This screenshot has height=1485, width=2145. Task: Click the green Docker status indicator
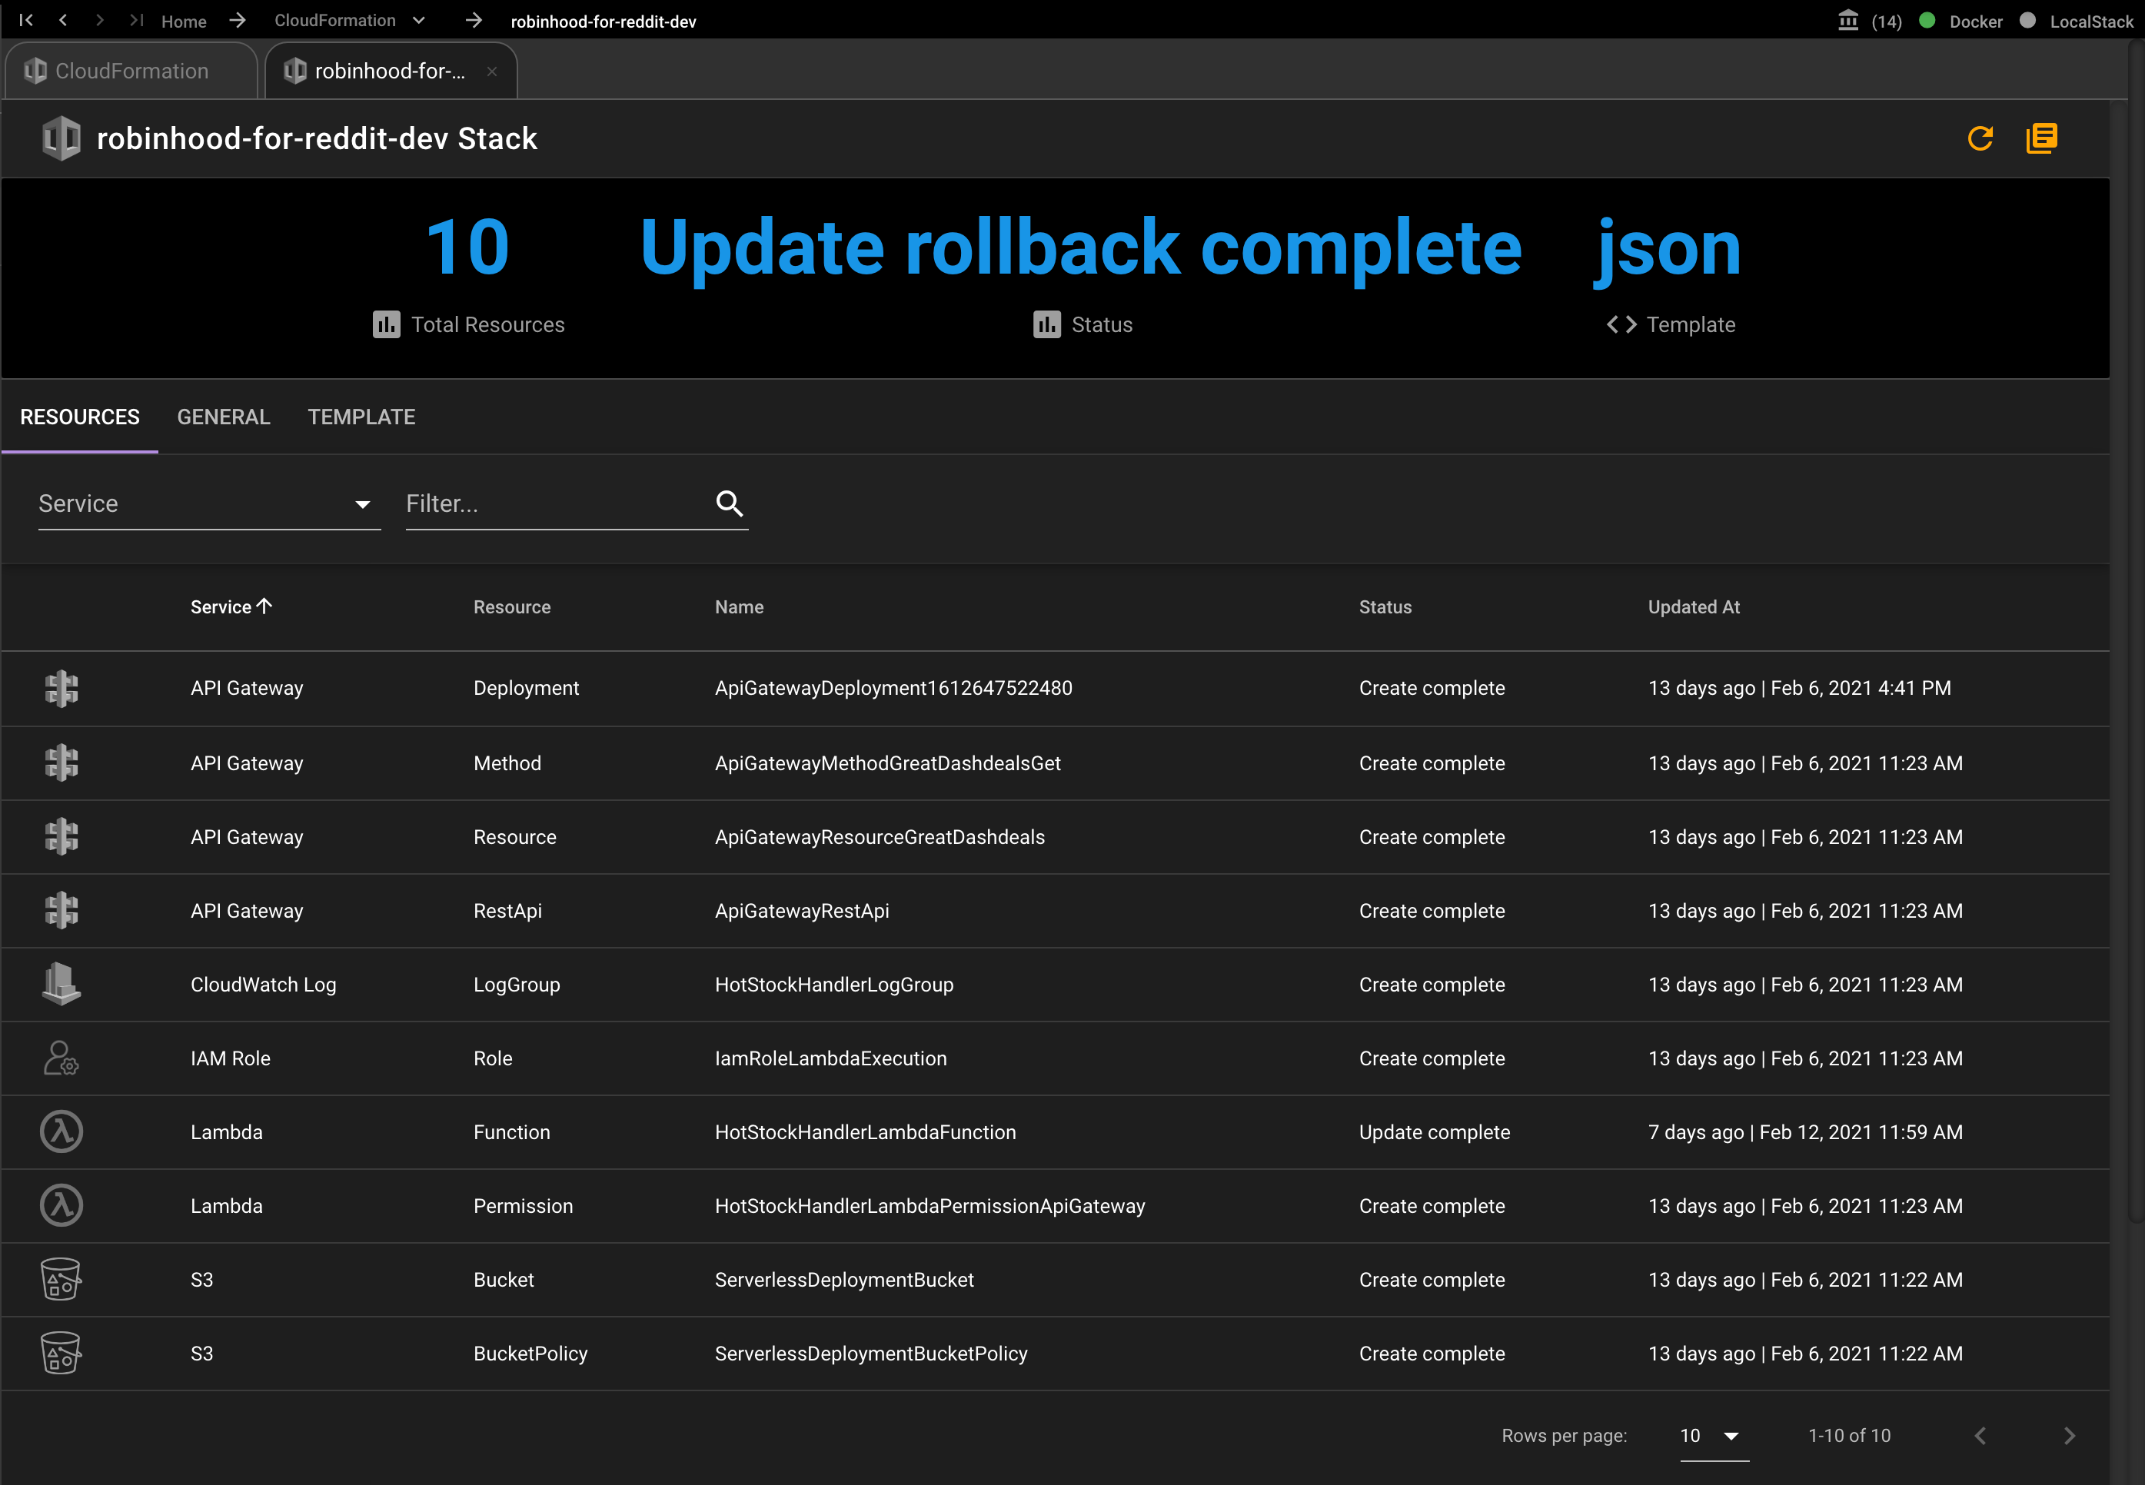[1927, 21]
